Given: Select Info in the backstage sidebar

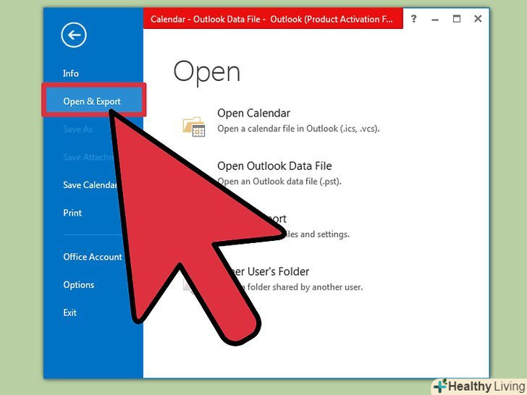Looking at the screenshot, I should (x=71, y=73).
